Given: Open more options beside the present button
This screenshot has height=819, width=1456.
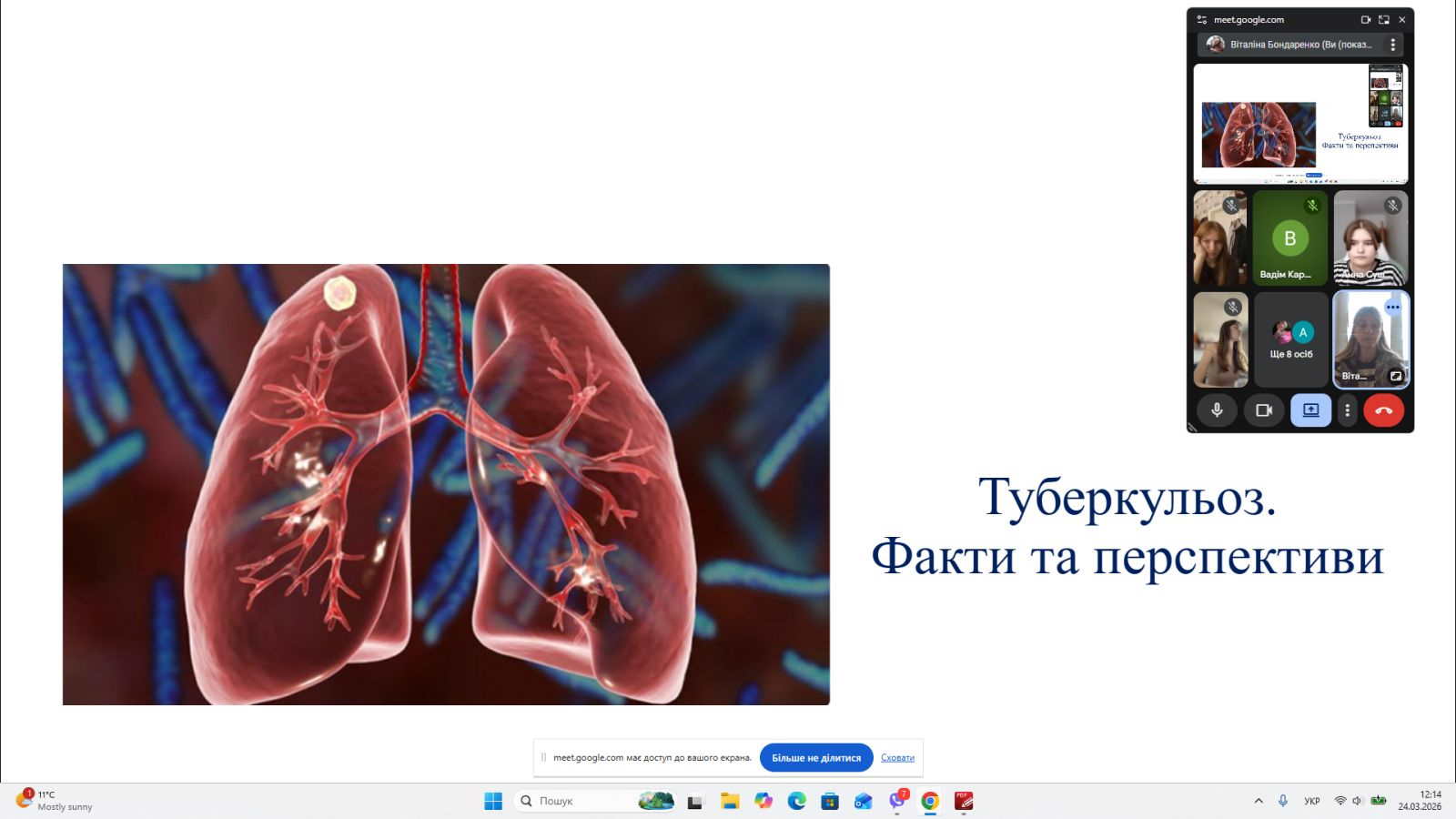Looking at the screenshot, I should [1348, 410].
